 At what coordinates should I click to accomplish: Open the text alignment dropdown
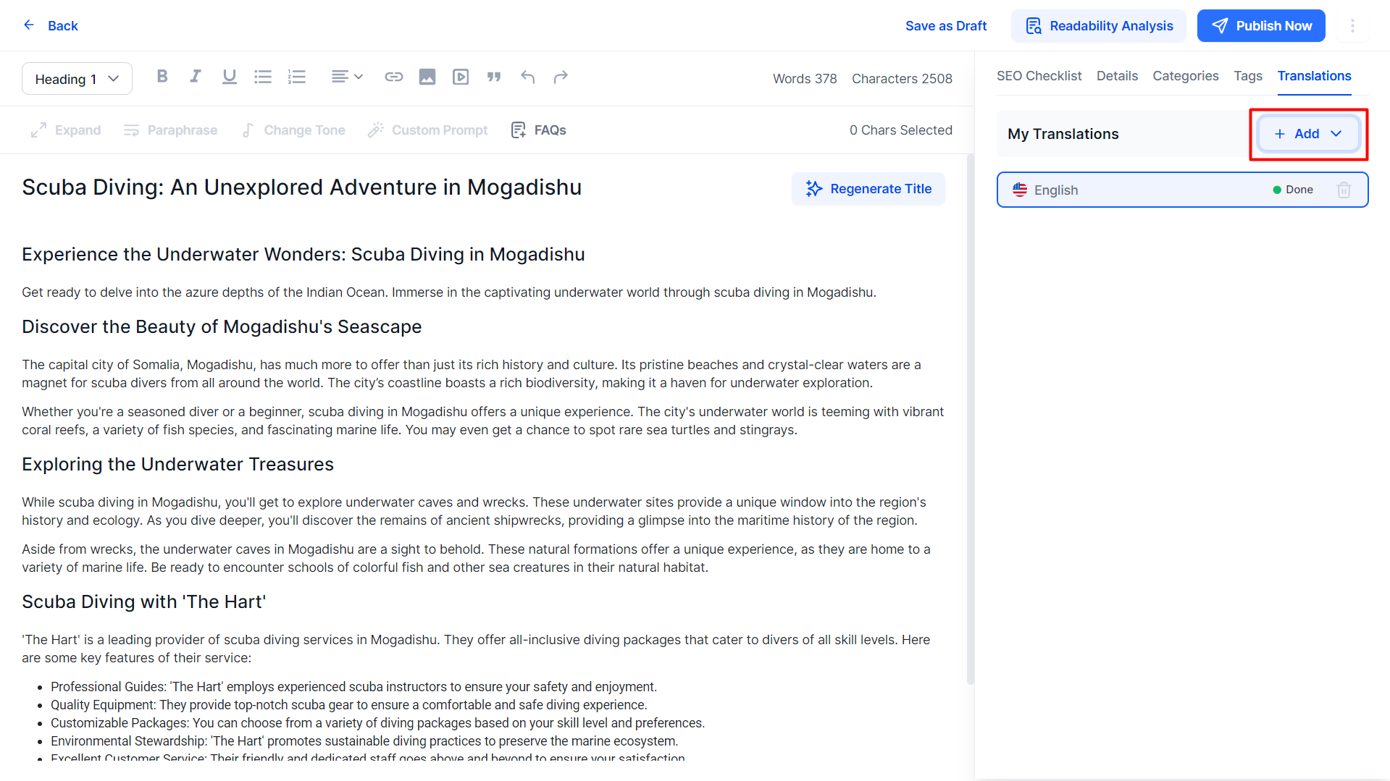pyautogui.click(x=347, y=77)
